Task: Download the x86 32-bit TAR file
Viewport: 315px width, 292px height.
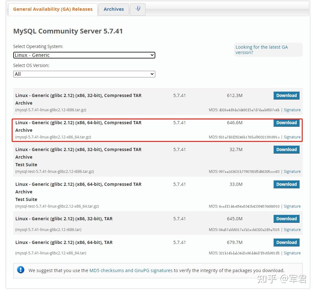Action: pos(286,219)
